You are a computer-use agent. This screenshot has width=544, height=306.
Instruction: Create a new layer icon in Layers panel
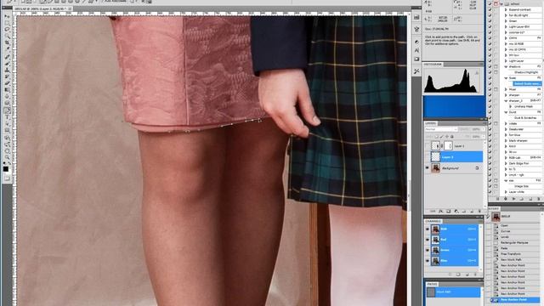click(472, 212)
